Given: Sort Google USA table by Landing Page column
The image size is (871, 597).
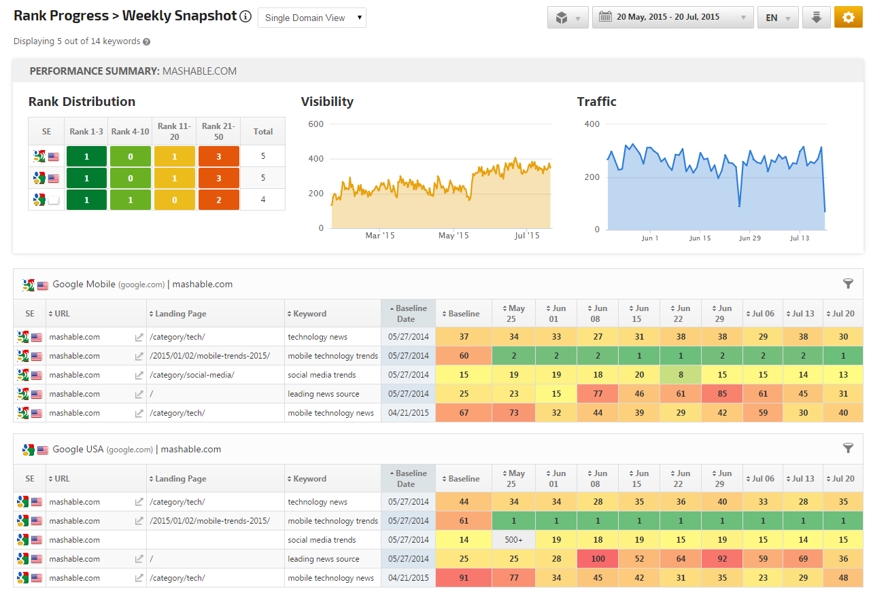Looking at the screenshot, I should click(180, 479).
